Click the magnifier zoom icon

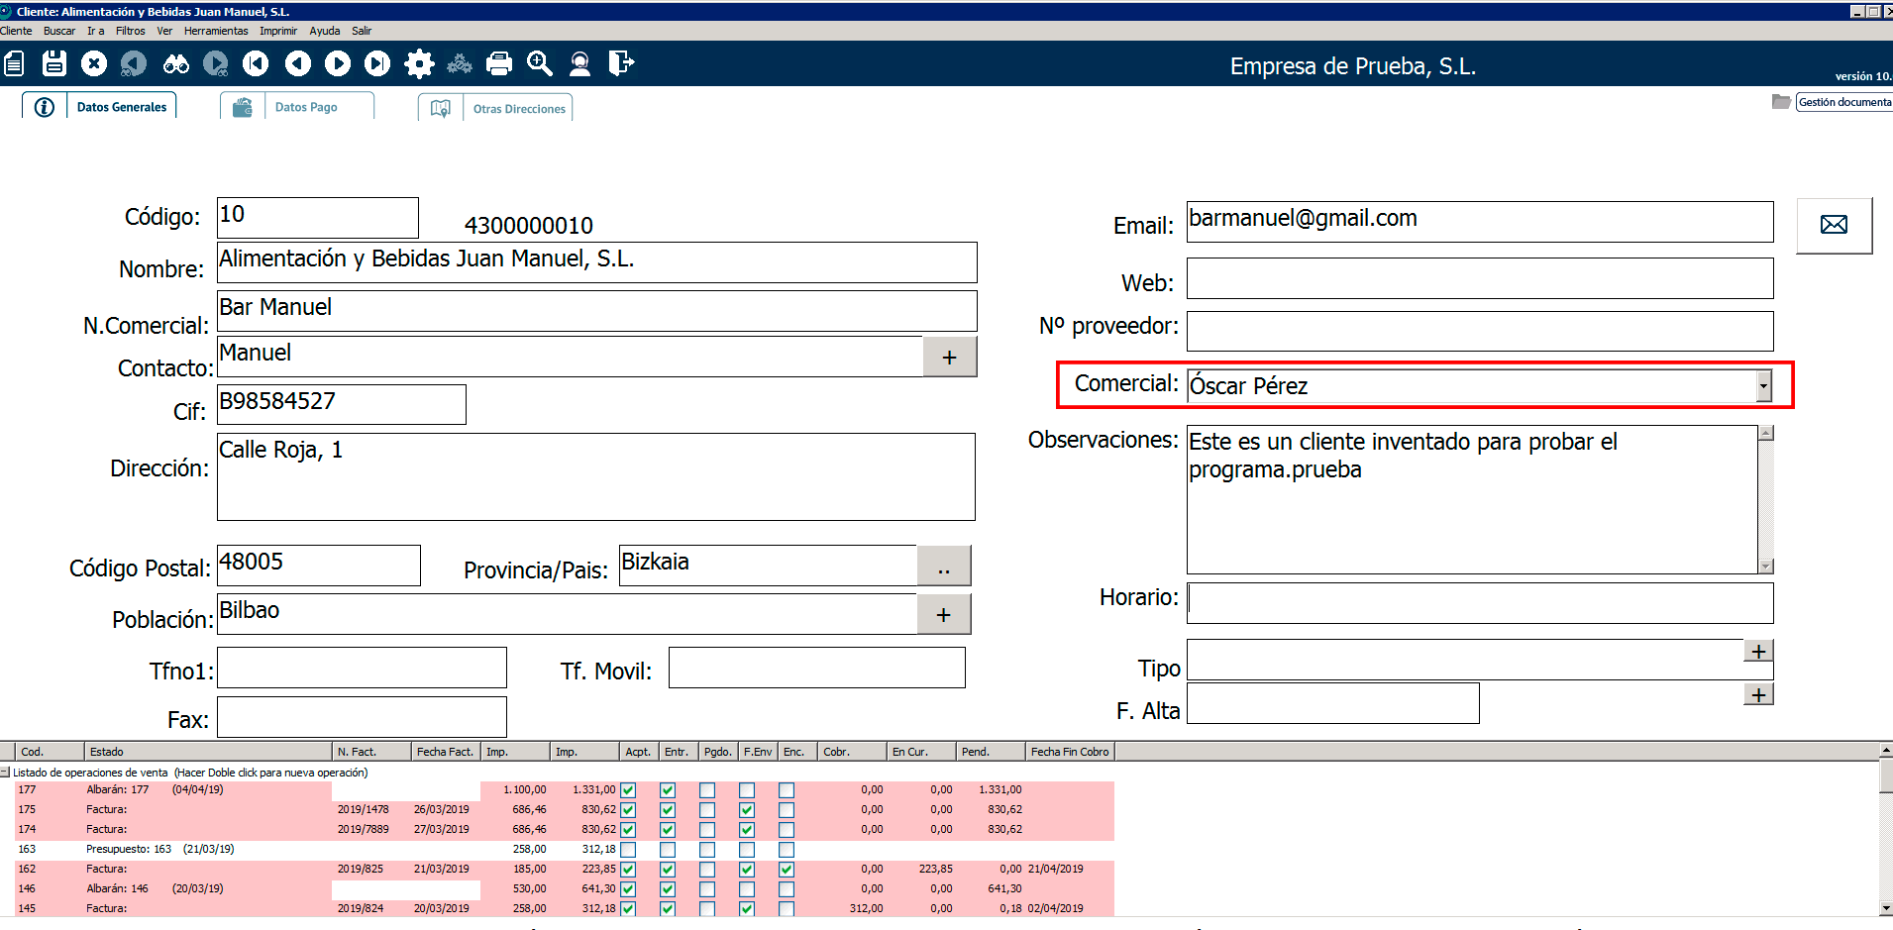pyautogui.click(x=540, y=64)
